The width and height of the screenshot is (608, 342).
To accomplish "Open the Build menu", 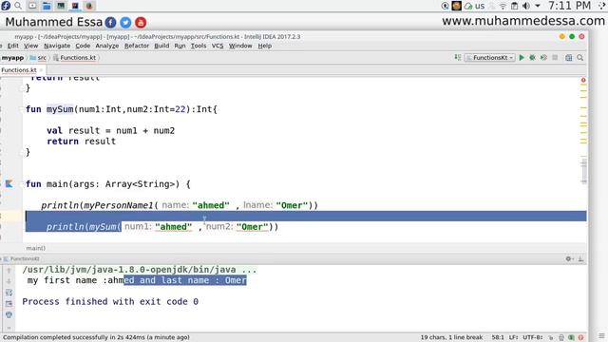I will (161, 46).
